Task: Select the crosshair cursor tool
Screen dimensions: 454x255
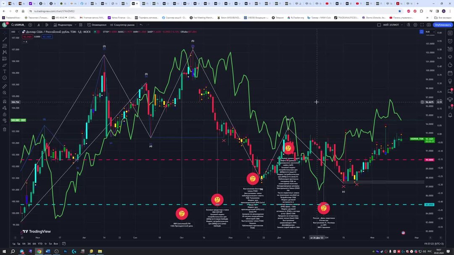Action: pyautogui.click(x=4, y=33)
